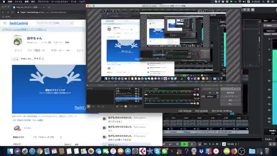Click the Studio Mode button in OBS controls
The width and height of the screenshot is (277, 156).
click(231, 97)
